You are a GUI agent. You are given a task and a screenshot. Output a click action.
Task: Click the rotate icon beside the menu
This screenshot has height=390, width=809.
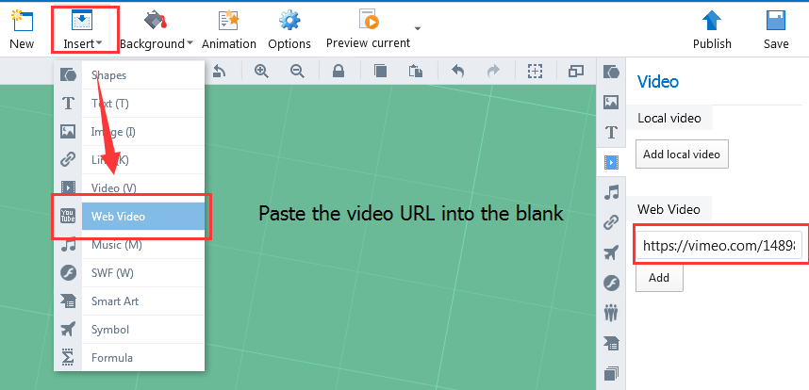(x=219, y=71)
